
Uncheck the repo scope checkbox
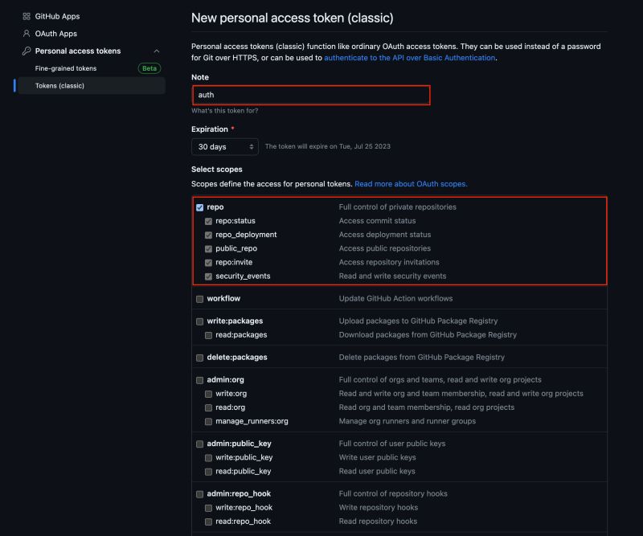(199, 207)
